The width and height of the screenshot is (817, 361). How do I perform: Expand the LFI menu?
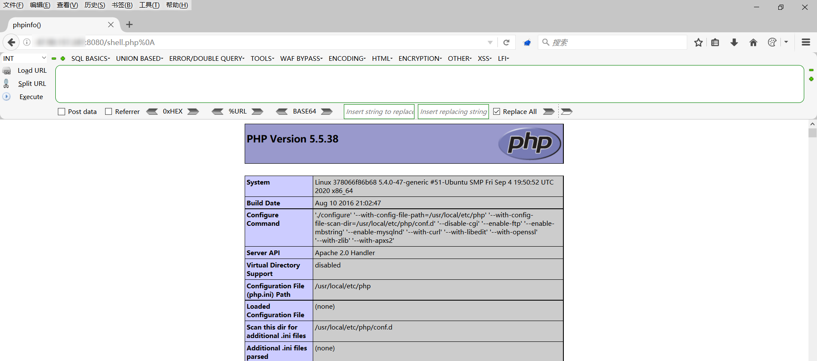pyautogui.click(x=503, y=58)
